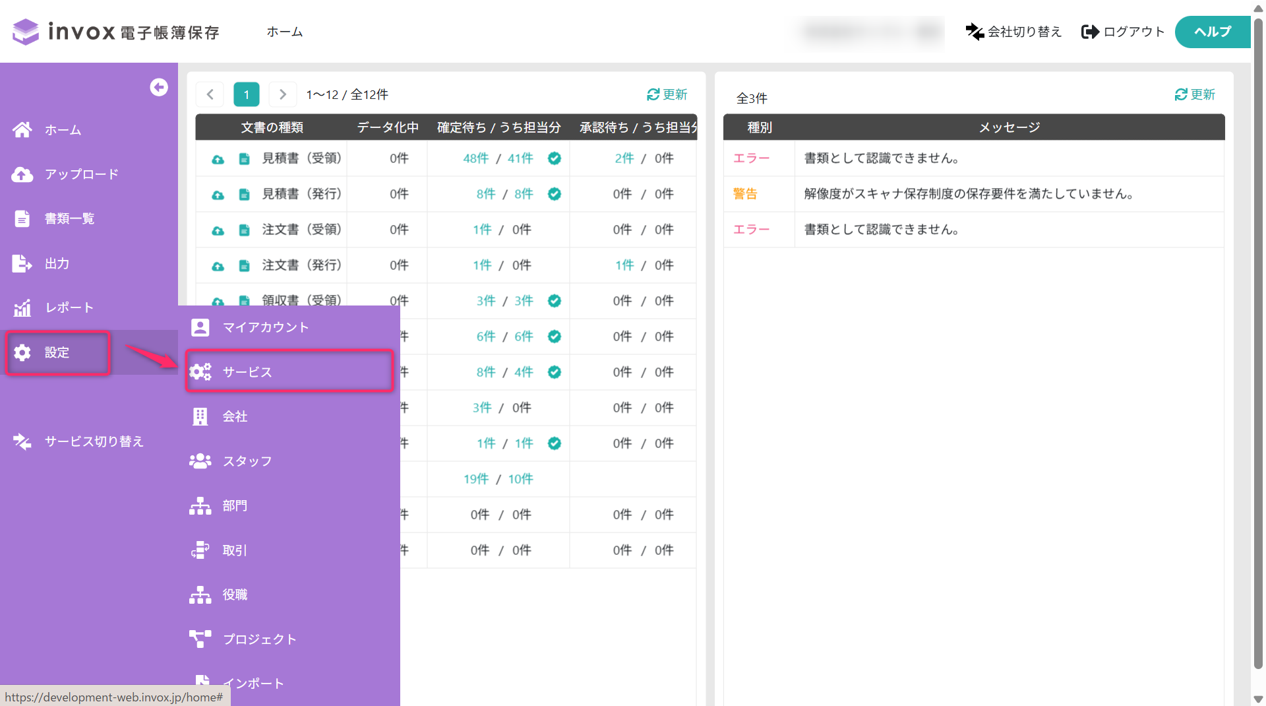Image resolution: width=1266 pixels, height=706 pixels.
Task: Click 更新 link above the messages panel
Action: click(x=1195, y=94)
